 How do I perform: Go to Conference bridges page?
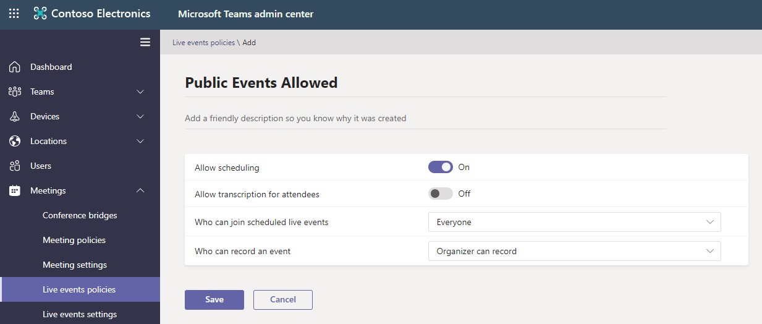coord(80,215)
